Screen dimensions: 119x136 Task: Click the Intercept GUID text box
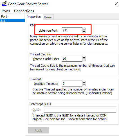pos(80,109)
